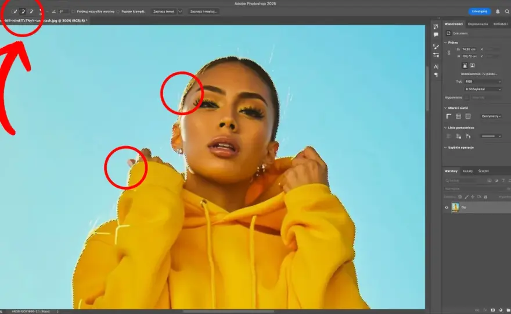
Task: Select the Add to selection brush mode
Action: click(x=23, y=12)
